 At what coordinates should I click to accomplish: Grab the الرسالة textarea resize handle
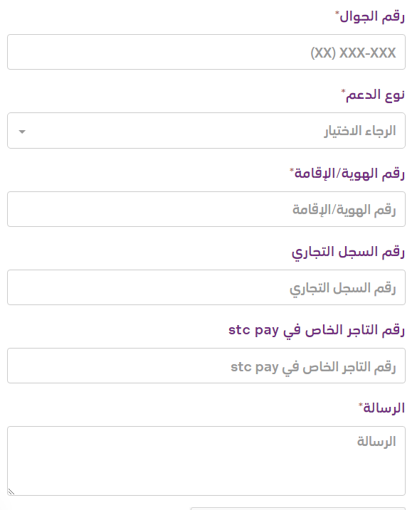point(11,492)
